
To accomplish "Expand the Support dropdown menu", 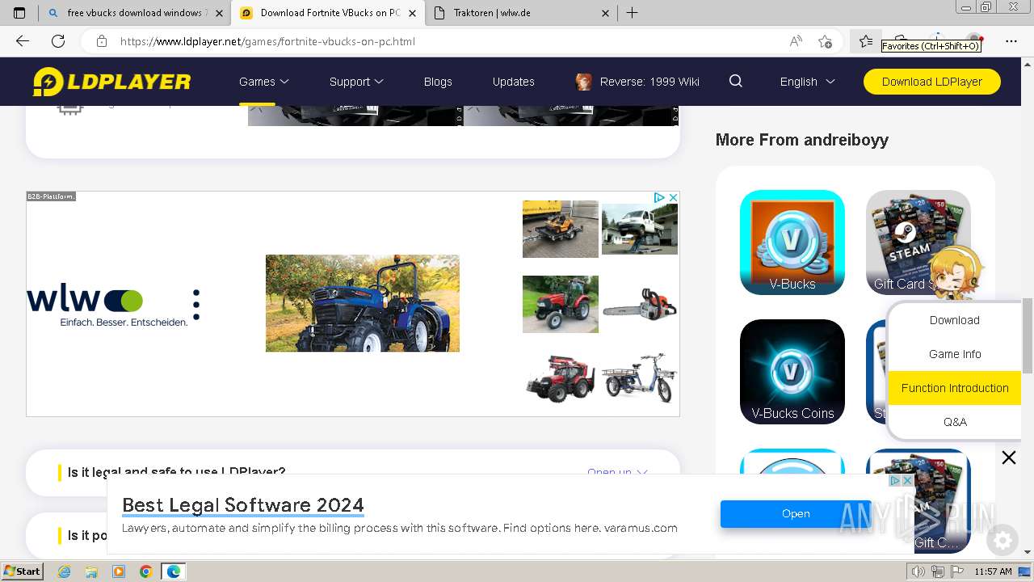I will [356, 82].
